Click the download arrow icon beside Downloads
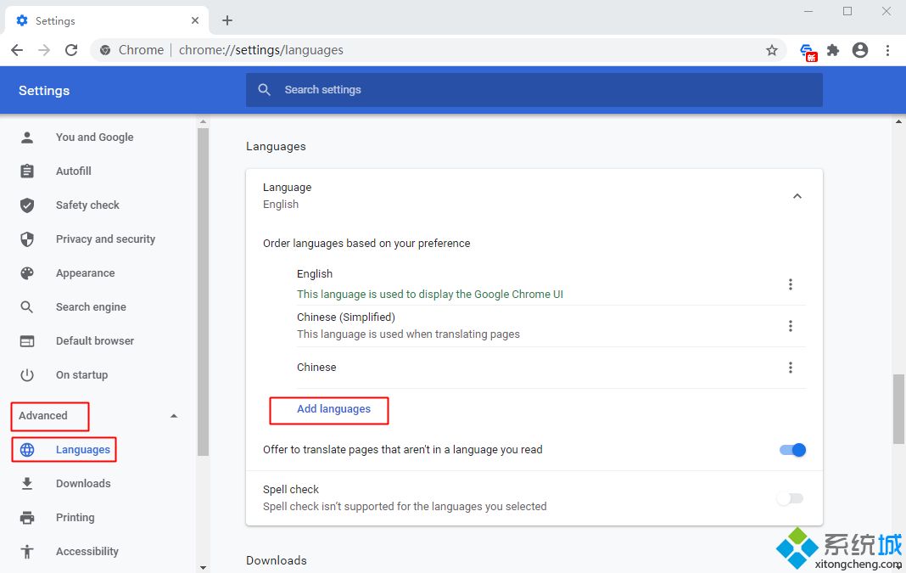The height and width of the screenshot is (573, 906). click(27, 483)
